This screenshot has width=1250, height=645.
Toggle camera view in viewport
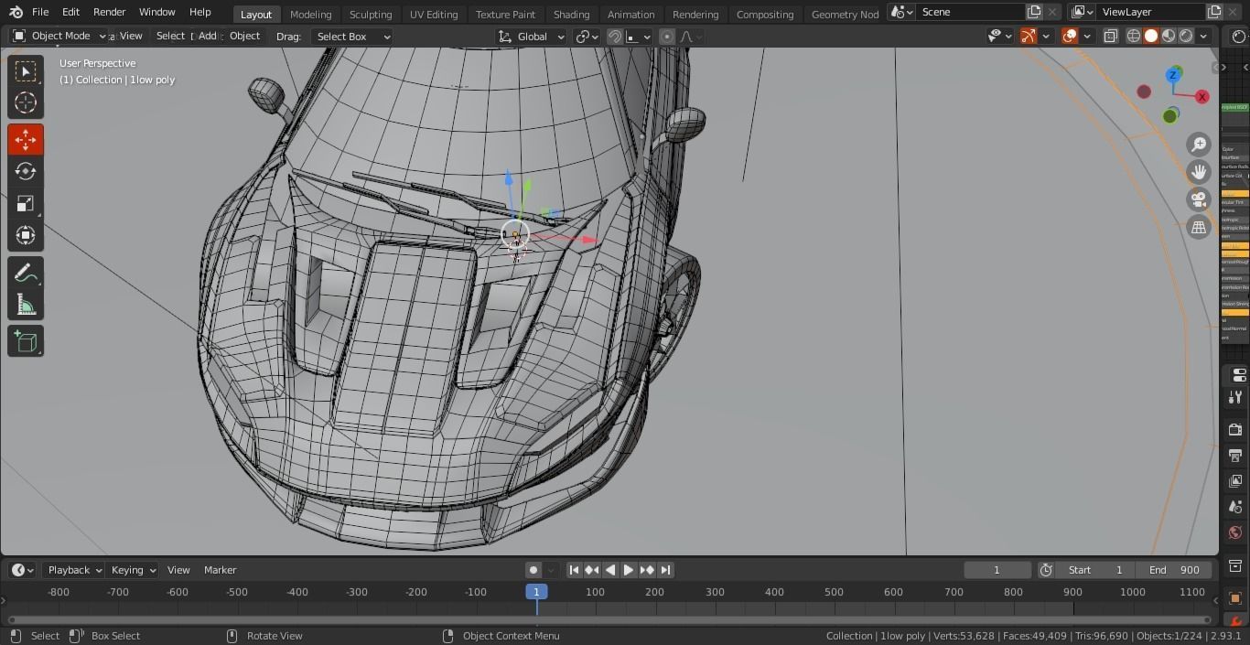1198,199
